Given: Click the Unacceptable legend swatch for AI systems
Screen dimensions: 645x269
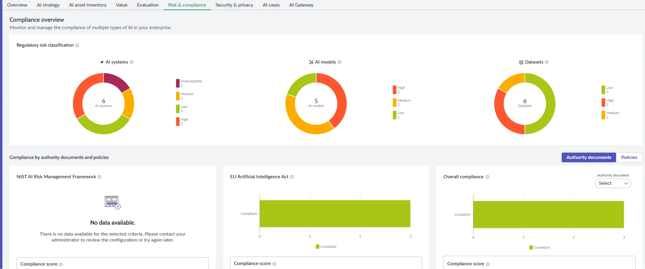Looking at the screenshot, I should click(x=178, y=83).
